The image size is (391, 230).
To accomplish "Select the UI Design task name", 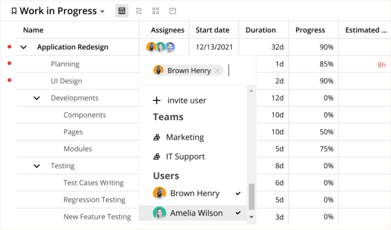I will [66, 81].
